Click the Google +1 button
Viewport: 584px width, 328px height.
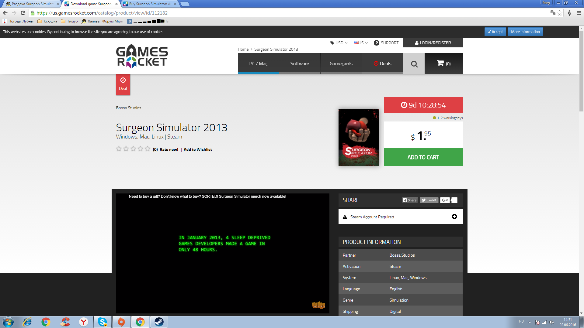[445, 200]
